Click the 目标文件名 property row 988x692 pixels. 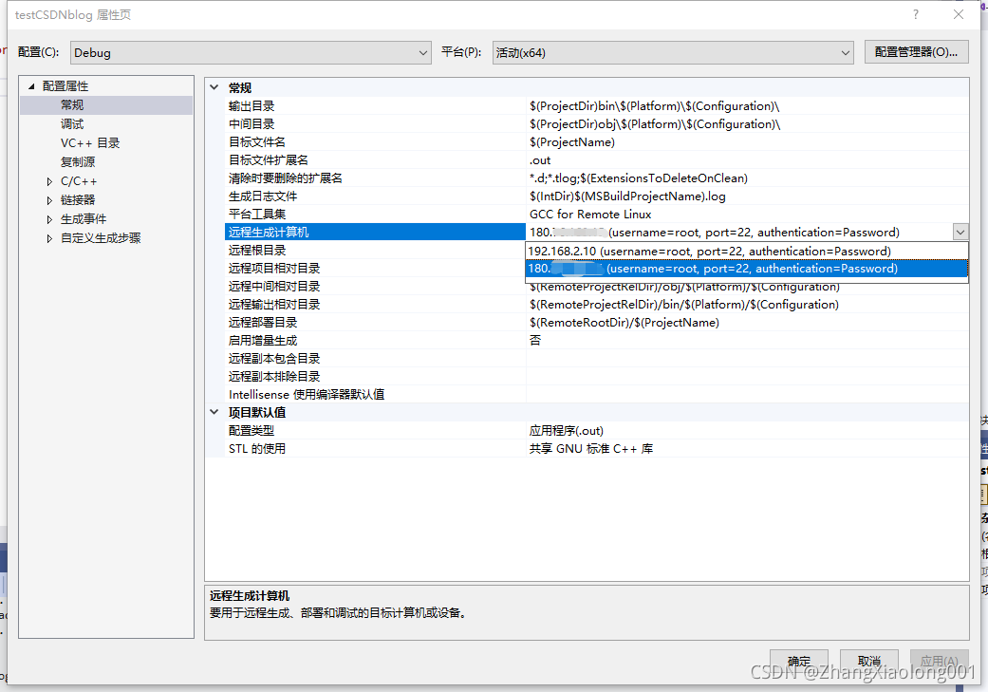tap(597, 141)
